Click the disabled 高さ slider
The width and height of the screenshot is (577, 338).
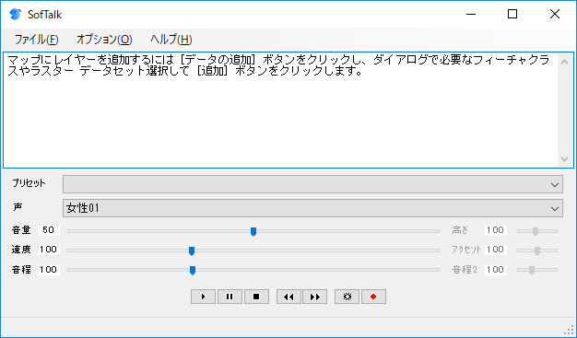[537, 231]
